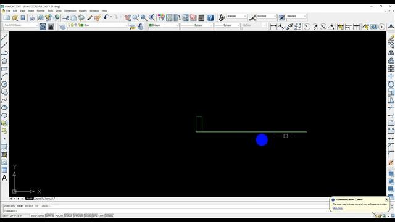Toggle OTRACK in status bar
The image size is (395, 222).
[x=78, y=216]
